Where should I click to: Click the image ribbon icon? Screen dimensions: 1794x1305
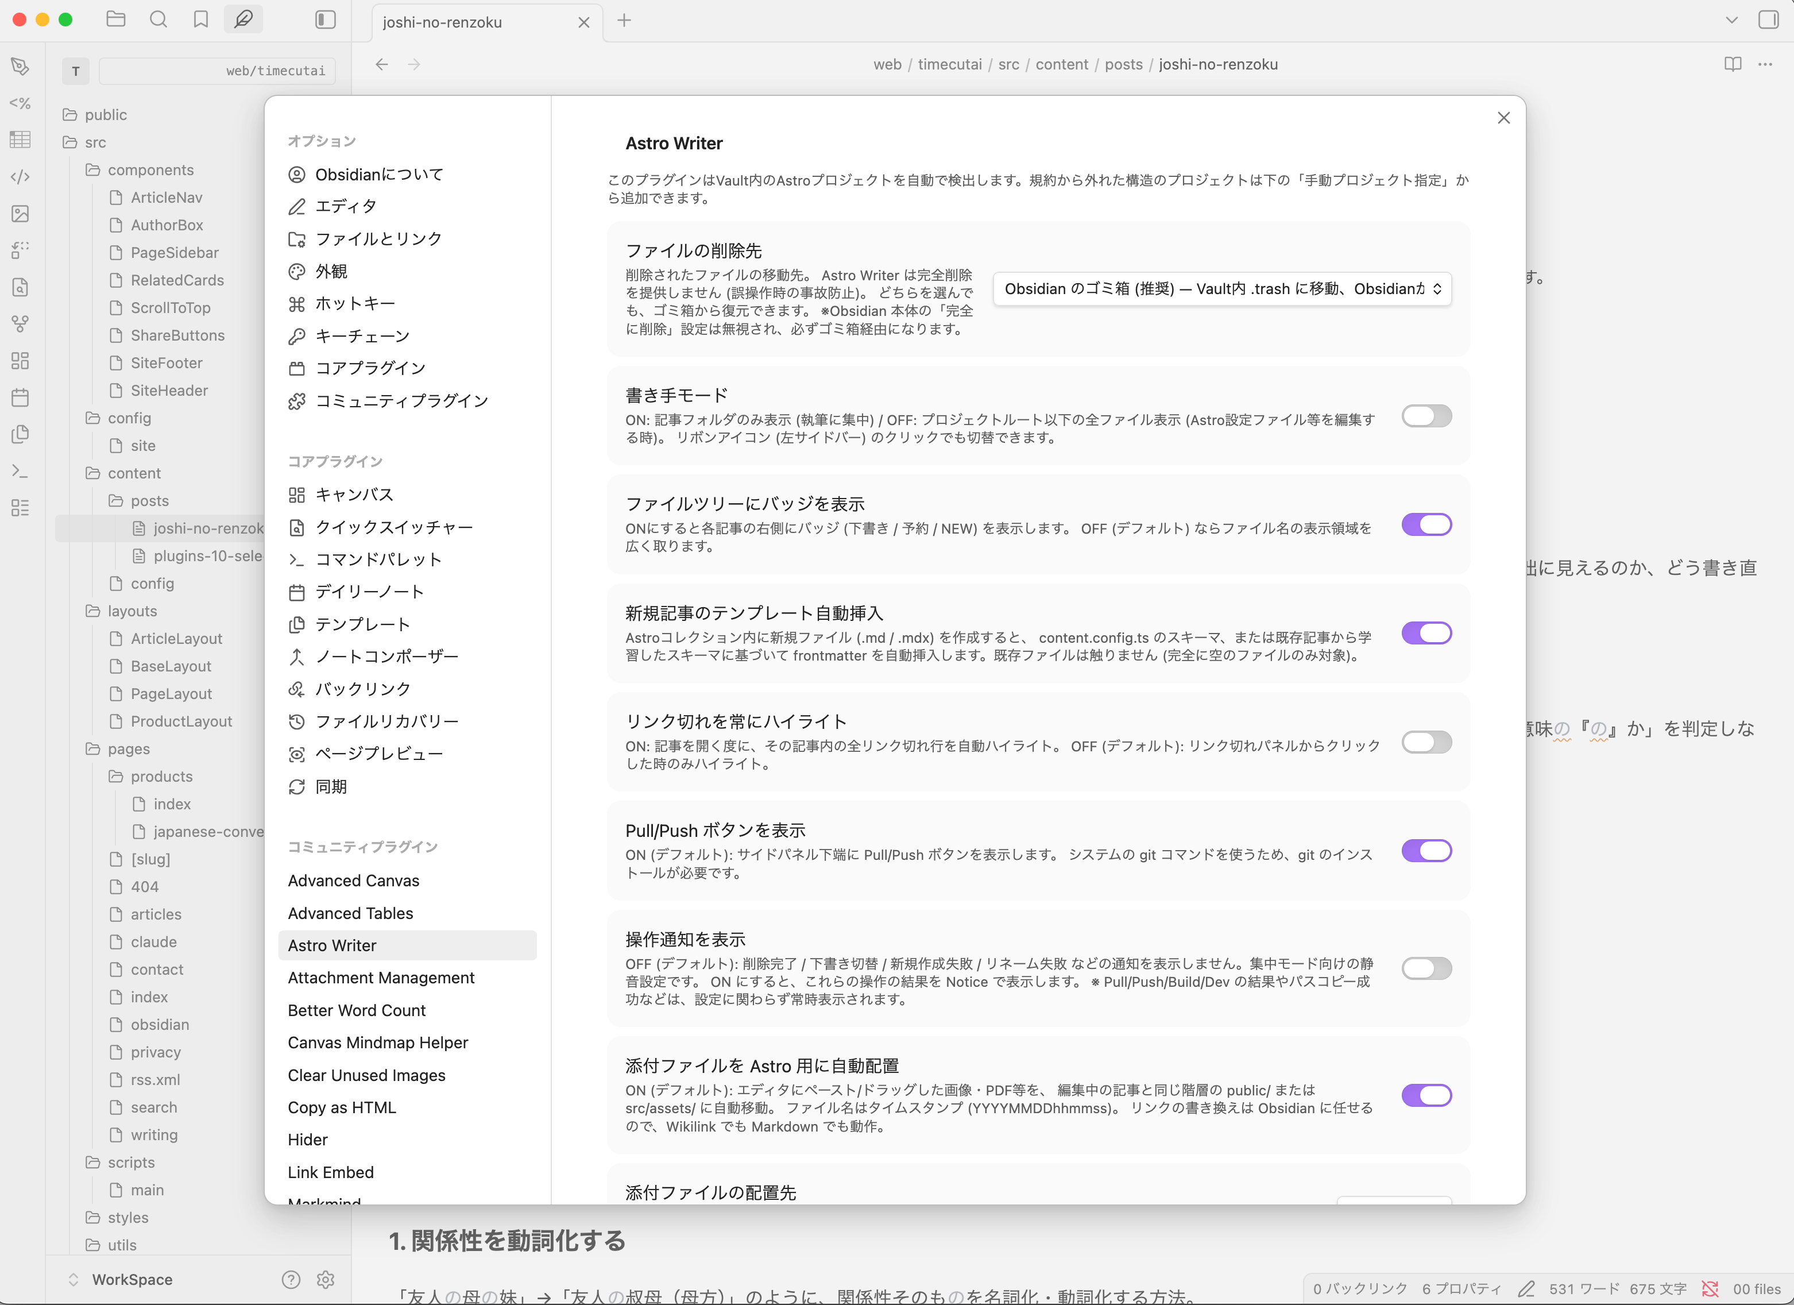tap(21, 214)
